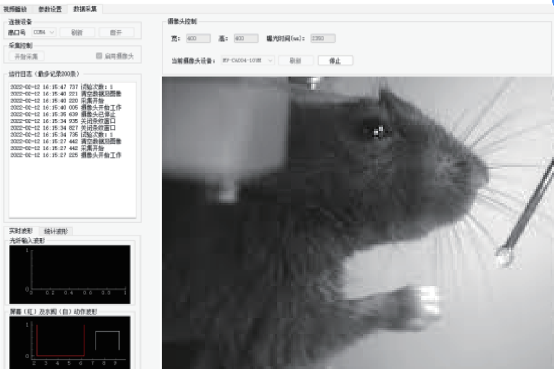Open the 参数设置 tab
Image resolution: width=554 pixels, height=369 pixels.
click(50, 8)
